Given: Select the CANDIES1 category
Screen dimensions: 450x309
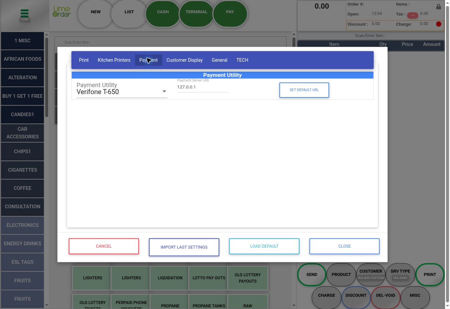Looking at the screenshot, I should 22,114.
